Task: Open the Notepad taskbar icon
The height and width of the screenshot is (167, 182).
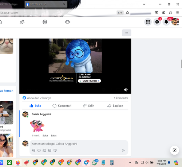Action: (103, 163)
